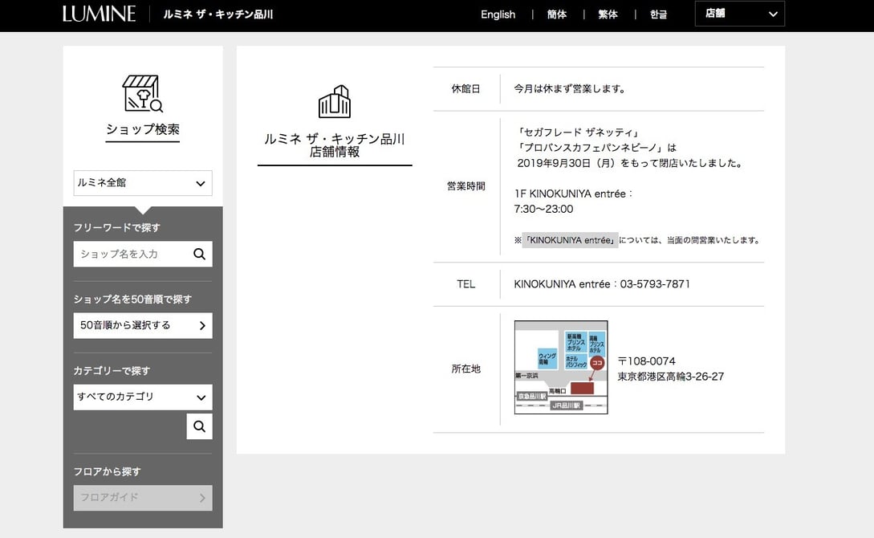
Task: Click the hours text 7:30〜23:00
Action: click(543, 209)
